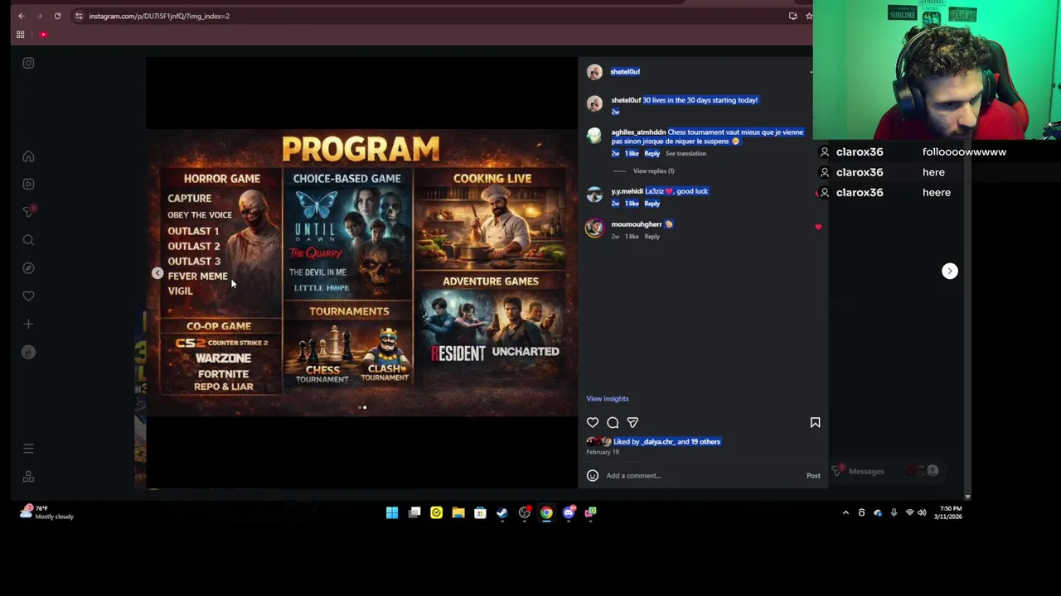Image resolution: width=1061 pixels, height=596 pixels.
Task: Open Notifications heart in the sidebar
Action: 28,296
